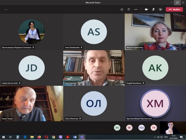Open the participants panel icon
This screenshot has height=140, width=186.
[122, 9]
